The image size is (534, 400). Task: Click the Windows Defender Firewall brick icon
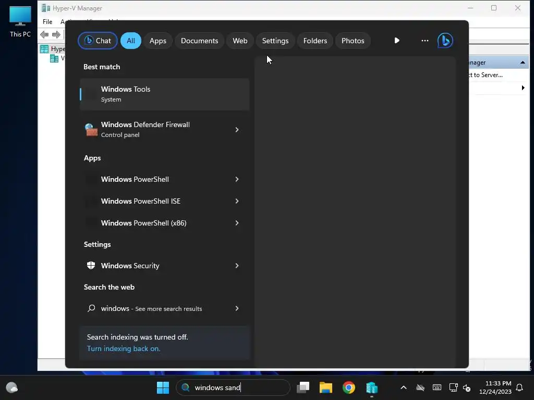(x=91, y=130)
